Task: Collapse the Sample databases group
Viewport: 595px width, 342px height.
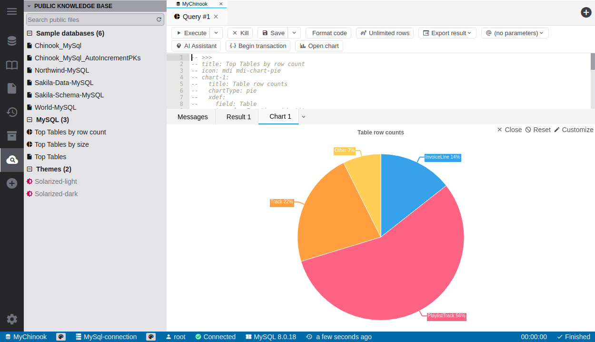Action: [30, 33]
